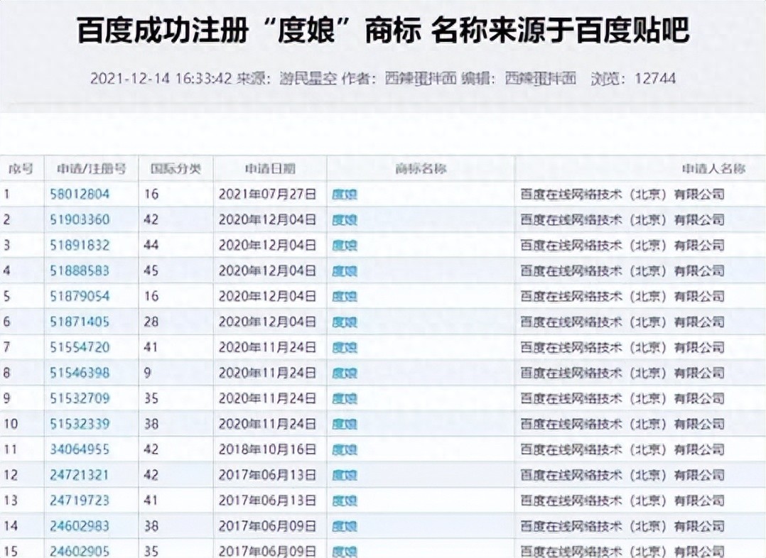
Task: Select registration number 51888583 link
Action: (80, 270)
